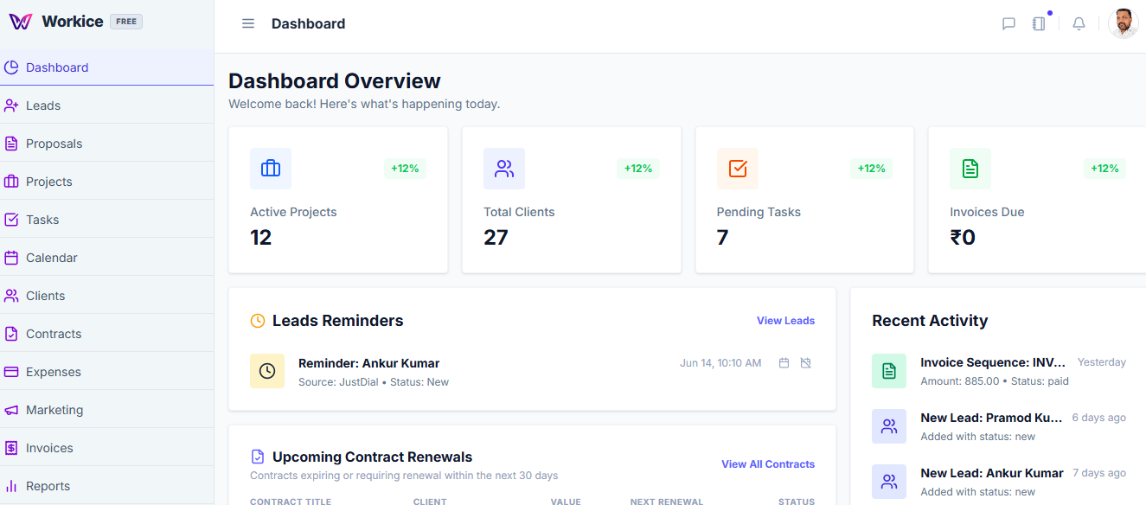Open the View Leads link
1146x505 pixels.
coord(785,321)
